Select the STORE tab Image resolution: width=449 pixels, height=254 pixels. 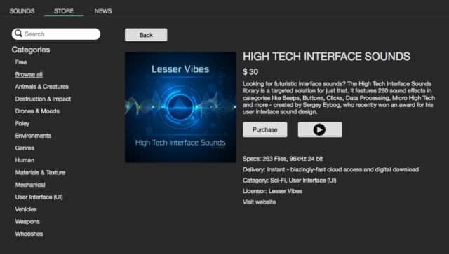64,11
